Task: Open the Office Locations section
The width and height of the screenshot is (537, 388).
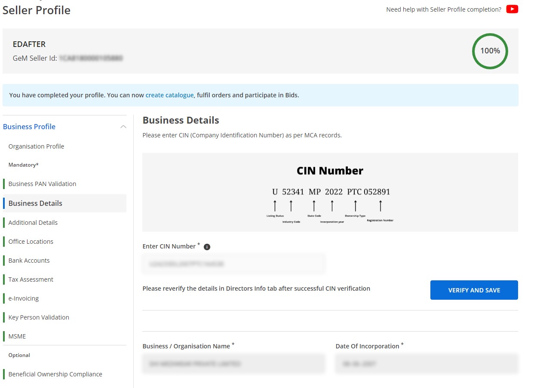Action: [x=31, y=242]
